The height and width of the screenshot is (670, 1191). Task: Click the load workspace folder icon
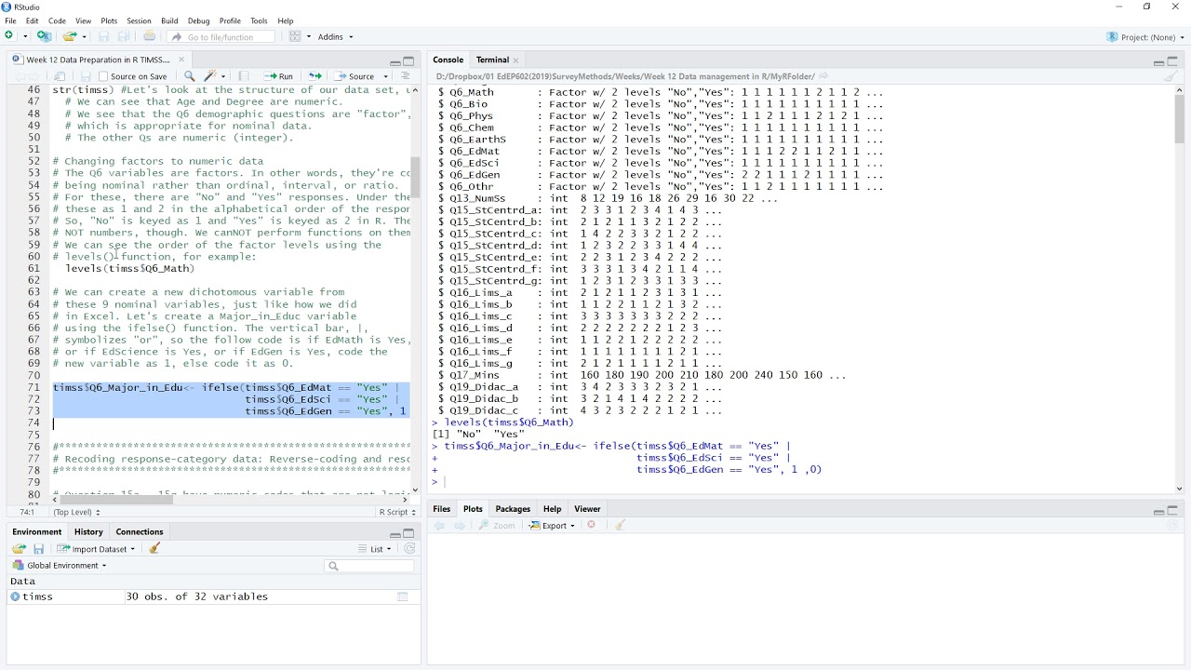[19, 549]
